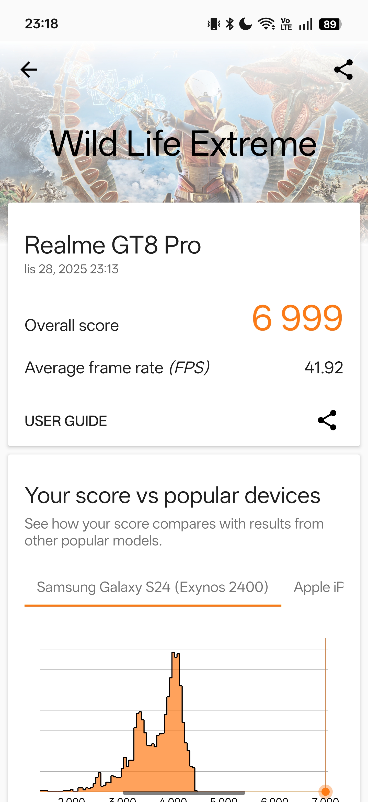Tap the battery level indicator
Screen dimensions: 368x802
point(330,24)
